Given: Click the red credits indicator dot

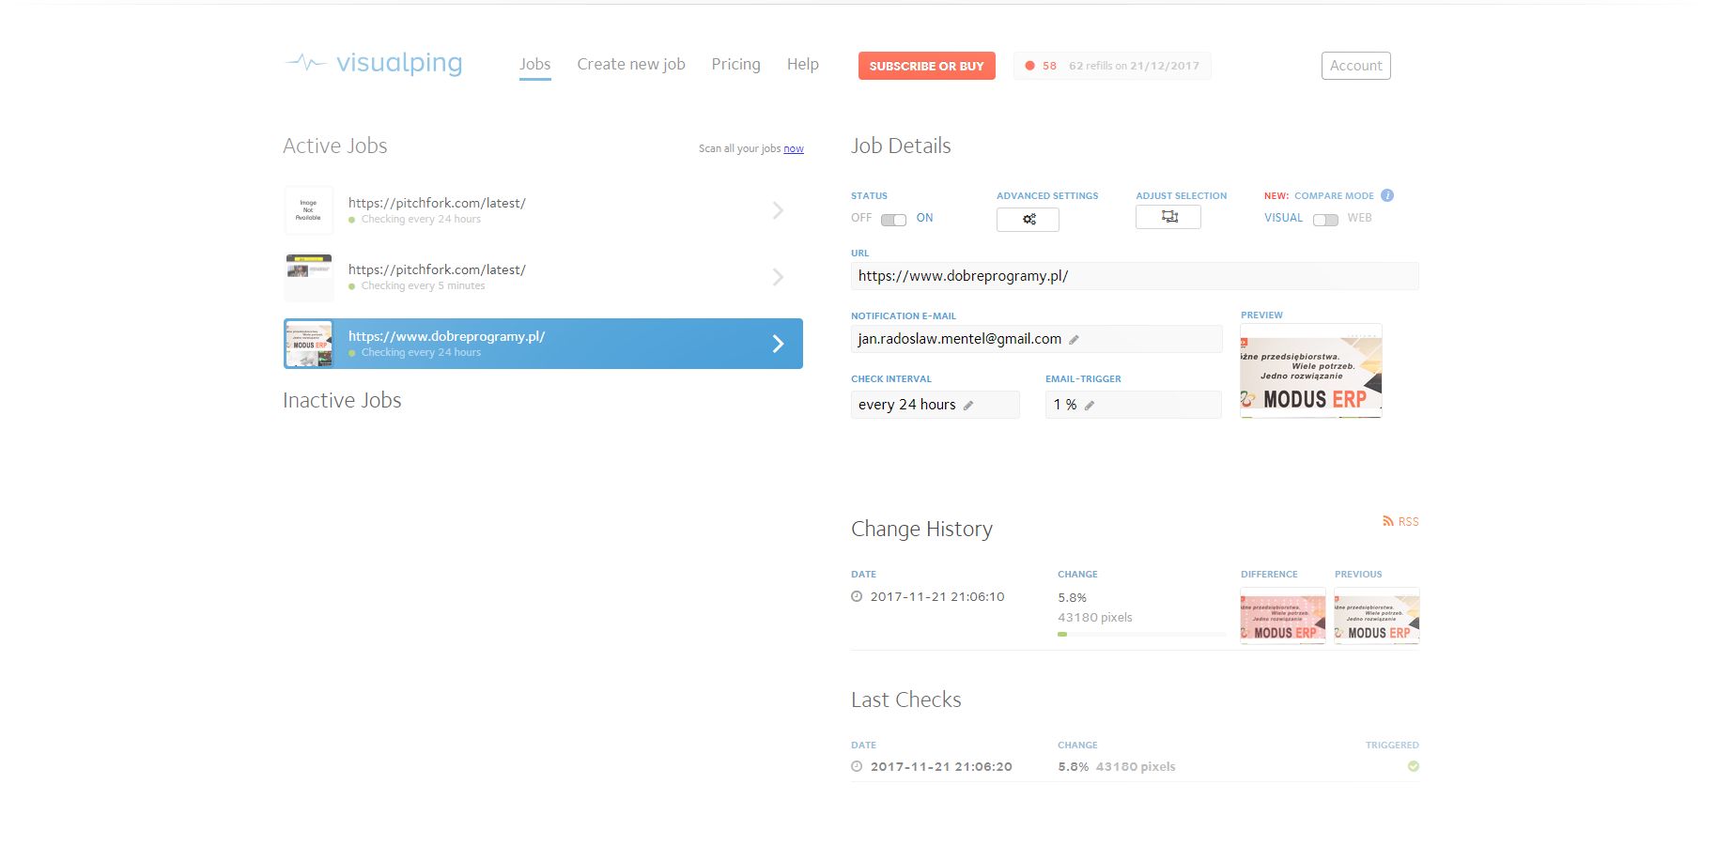Looking at the screenshot, I should pyautogui.click(x=1029, y=66).
